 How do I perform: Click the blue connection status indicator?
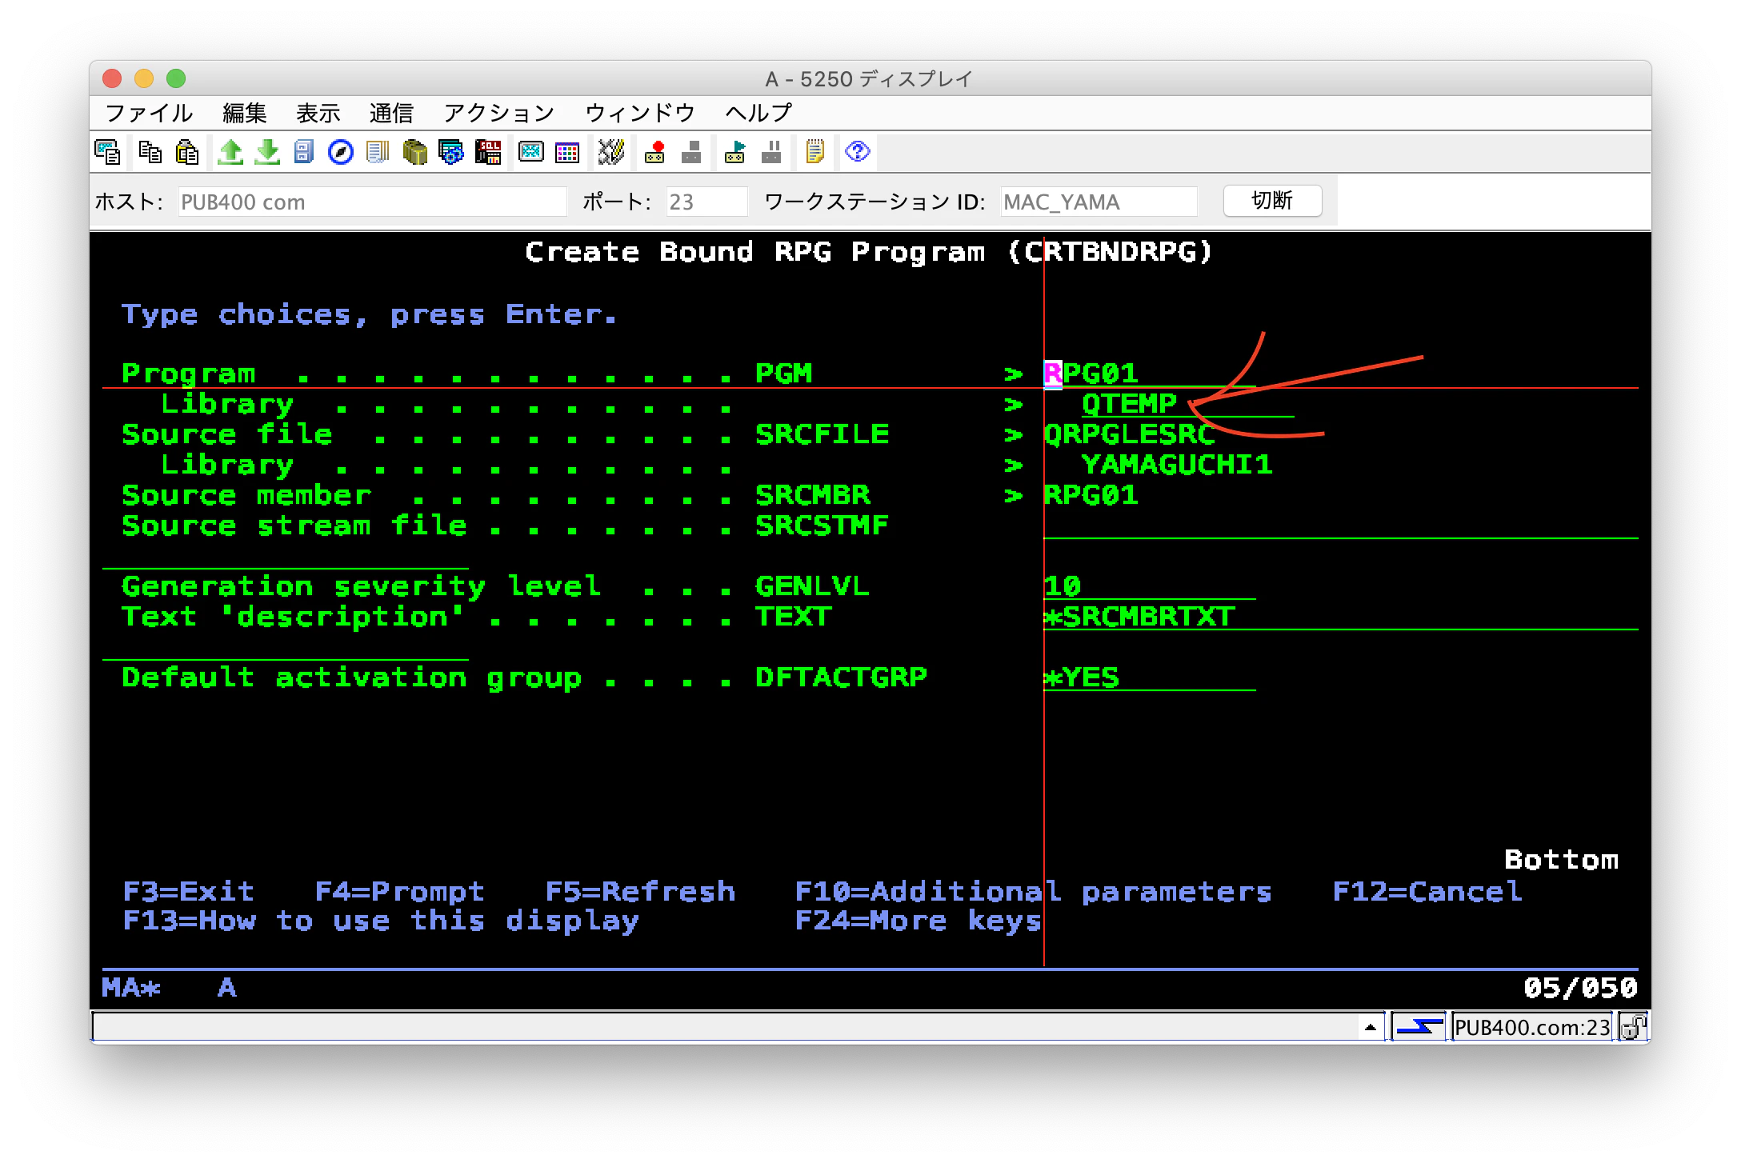pos(1419,1026)
